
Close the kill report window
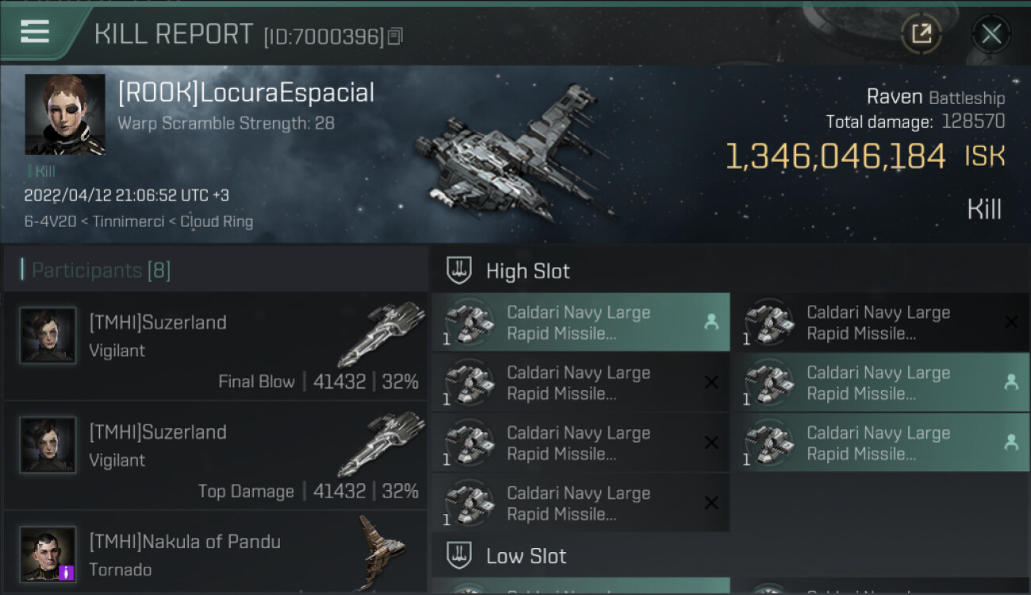coord(991,33)
